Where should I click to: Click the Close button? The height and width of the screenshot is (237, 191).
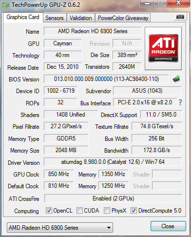click(168, 226)
